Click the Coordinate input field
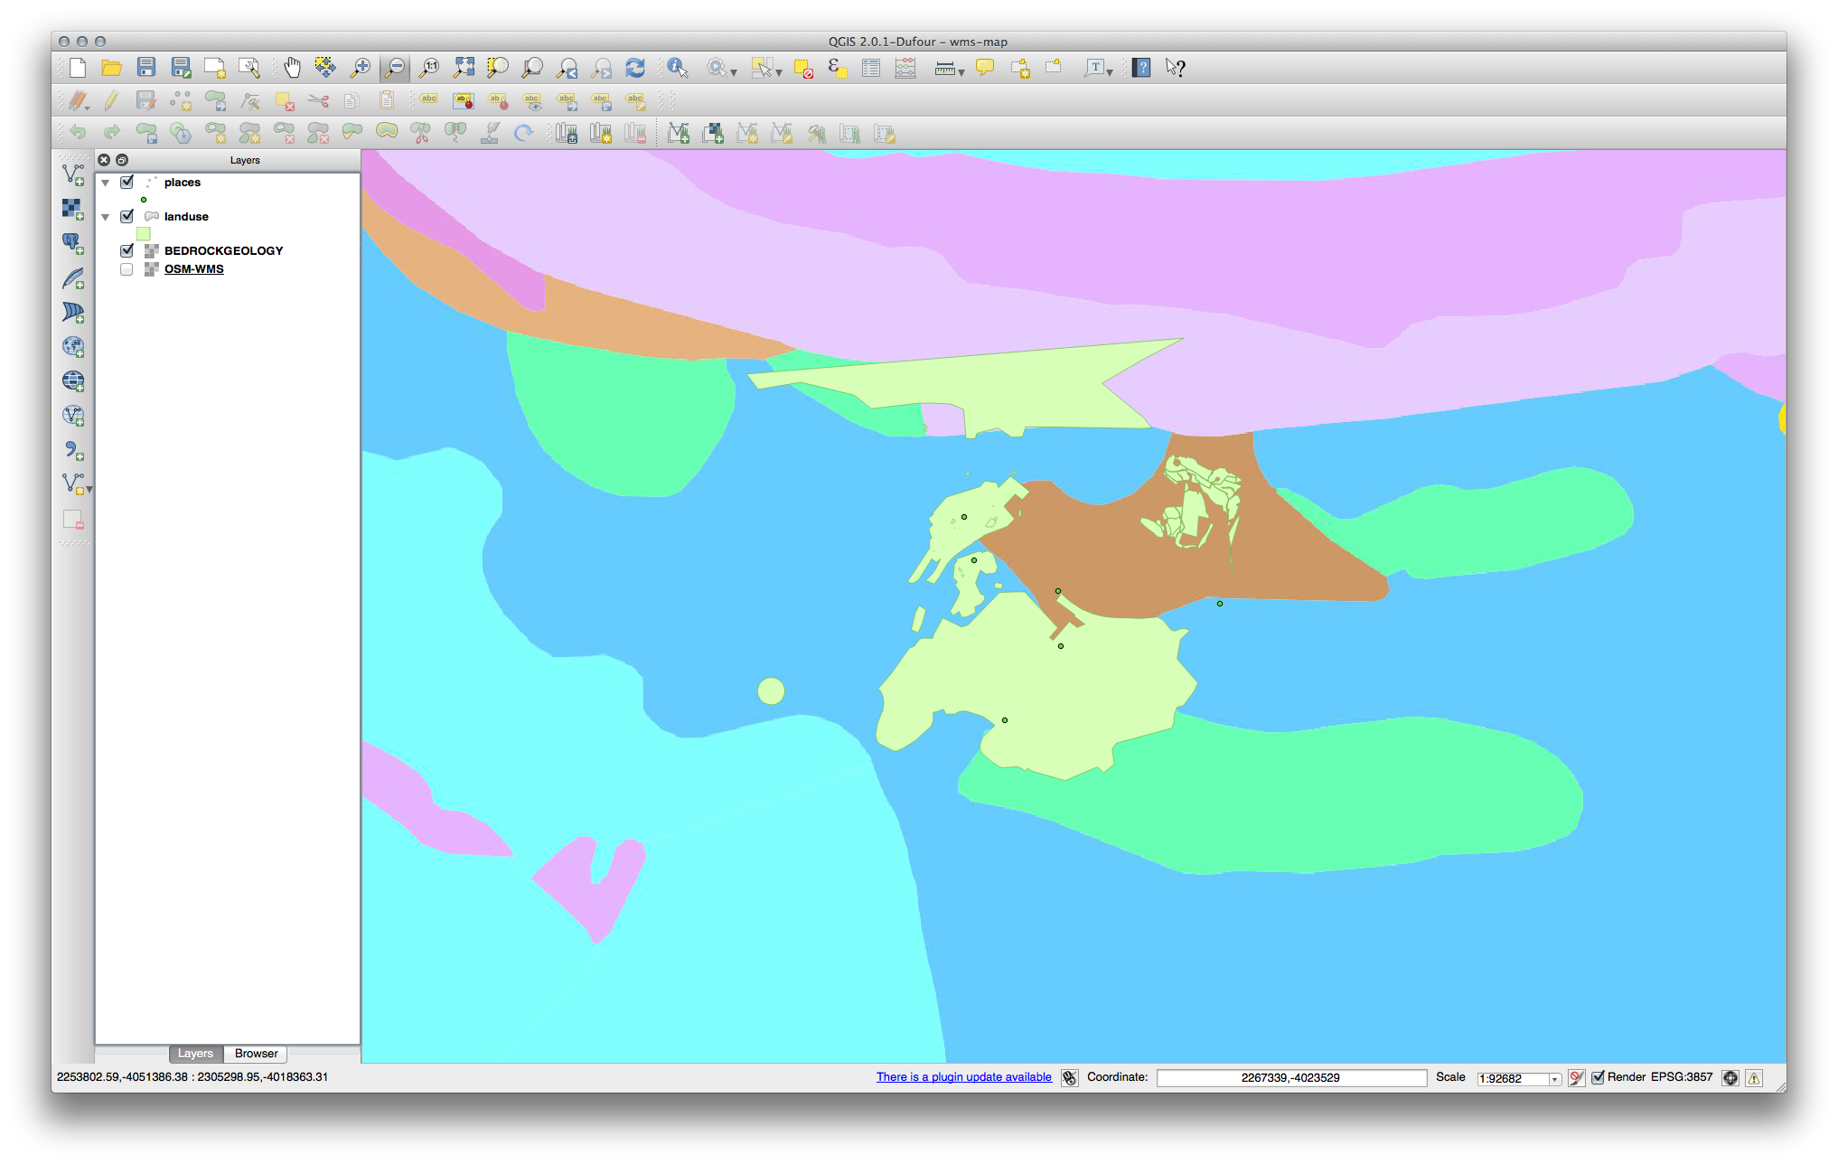This screenshot has width=1838, height=1164. tap(1289, 1078)
